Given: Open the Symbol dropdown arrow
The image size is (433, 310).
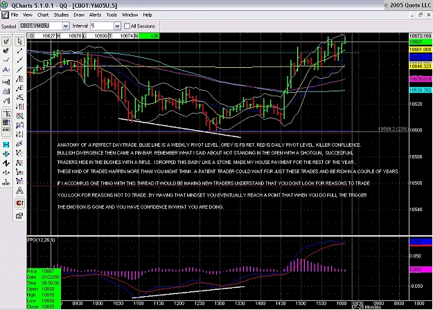Looking at the screenshot, I should pos(65,26).
